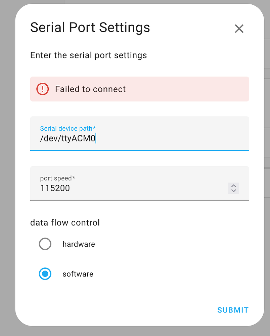Select the software flow control radio button
Viewport: 270px width, 336px height.
click(x=45, y=274)
